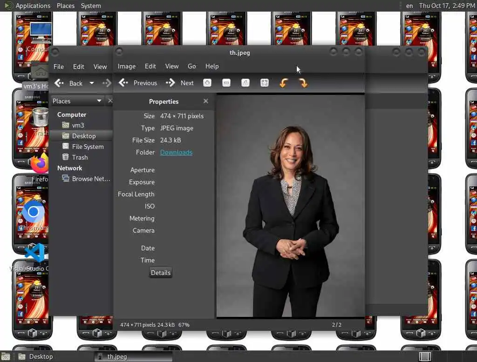Go to the Previous image
This screenshot has width=477, height=362.
pos(138,83)
